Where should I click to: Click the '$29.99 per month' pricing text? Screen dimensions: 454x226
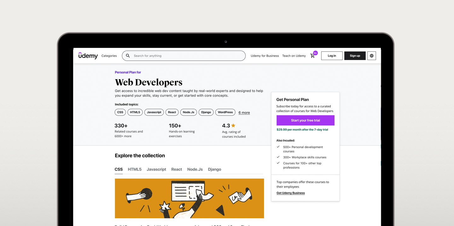pyautogui.click(x=302, y=130)
